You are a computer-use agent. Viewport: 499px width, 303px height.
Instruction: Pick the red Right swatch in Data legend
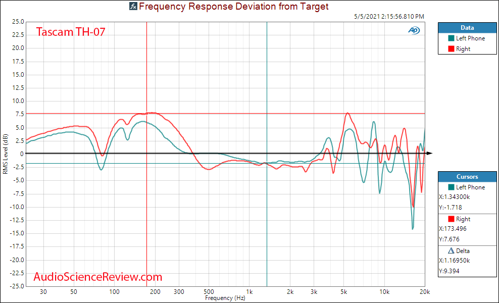click(x=451, y=49)
